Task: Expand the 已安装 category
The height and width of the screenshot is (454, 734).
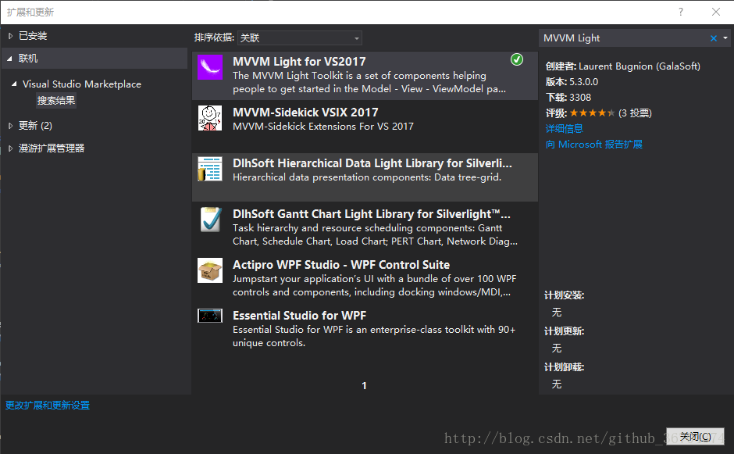Action: pyautogui.click(x=10, y=36)
